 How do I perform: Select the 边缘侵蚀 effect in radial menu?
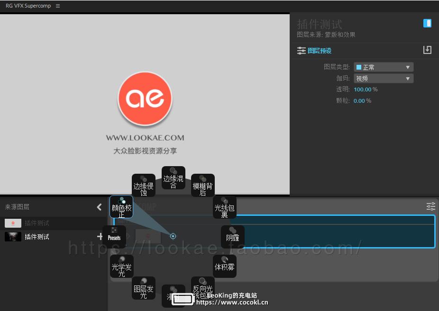pyautogui.click(x=144, y=185)
